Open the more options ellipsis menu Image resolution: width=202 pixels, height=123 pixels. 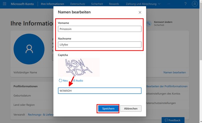pyautogui.click(x=169, y=4)
